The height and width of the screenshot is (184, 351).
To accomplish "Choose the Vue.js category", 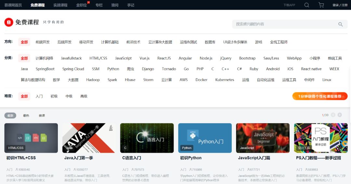I will (x=144, y=58).
